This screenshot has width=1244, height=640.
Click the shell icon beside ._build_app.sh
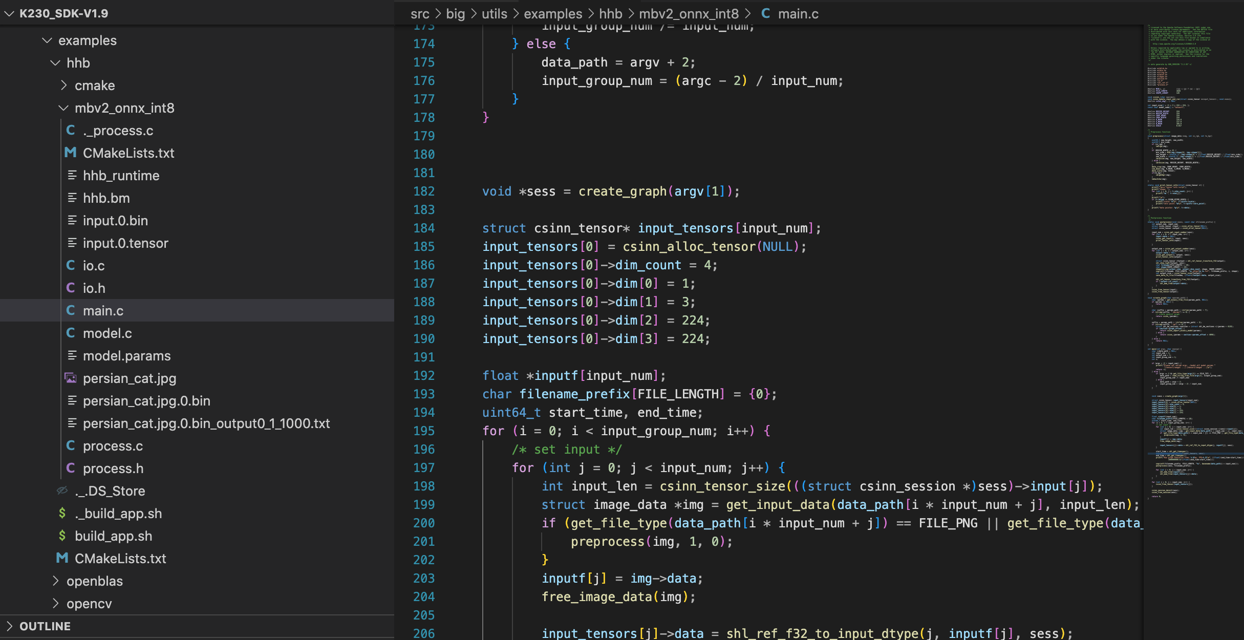point(62,514)
